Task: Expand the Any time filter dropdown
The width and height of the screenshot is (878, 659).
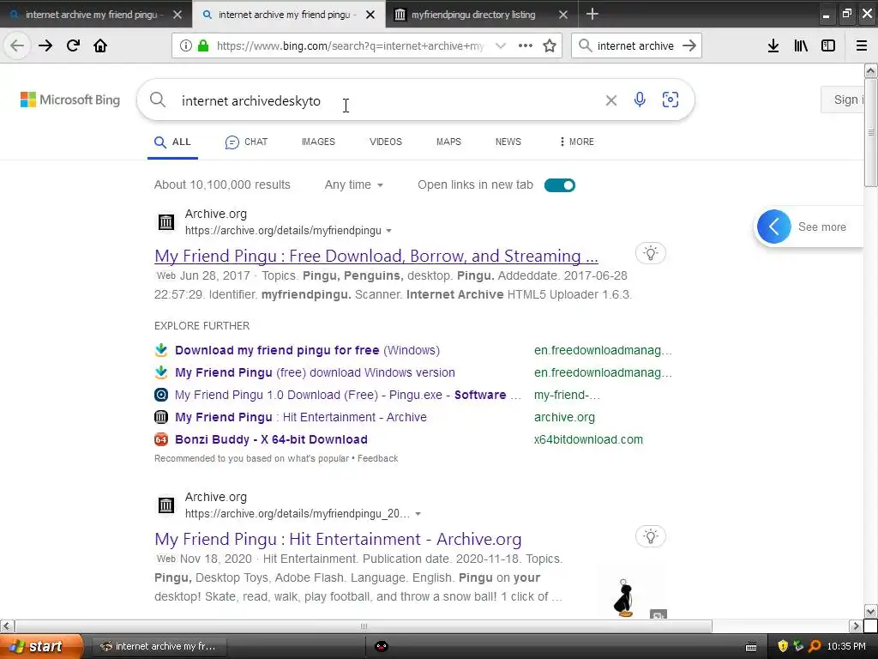Action: (x=354, y=185)
